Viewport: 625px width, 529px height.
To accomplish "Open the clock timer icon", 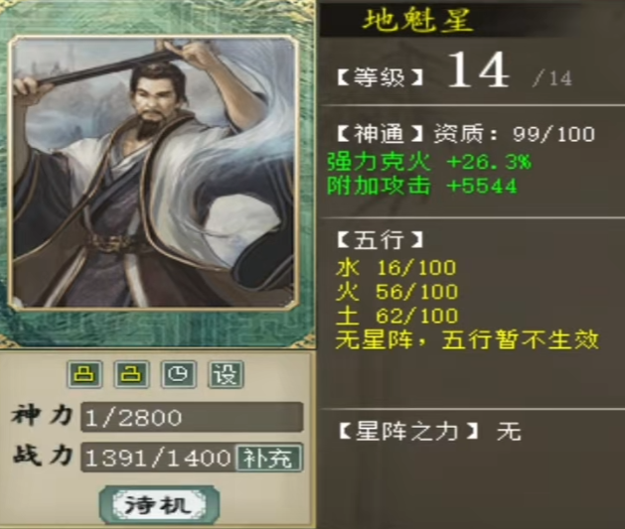I will (179, 374).
